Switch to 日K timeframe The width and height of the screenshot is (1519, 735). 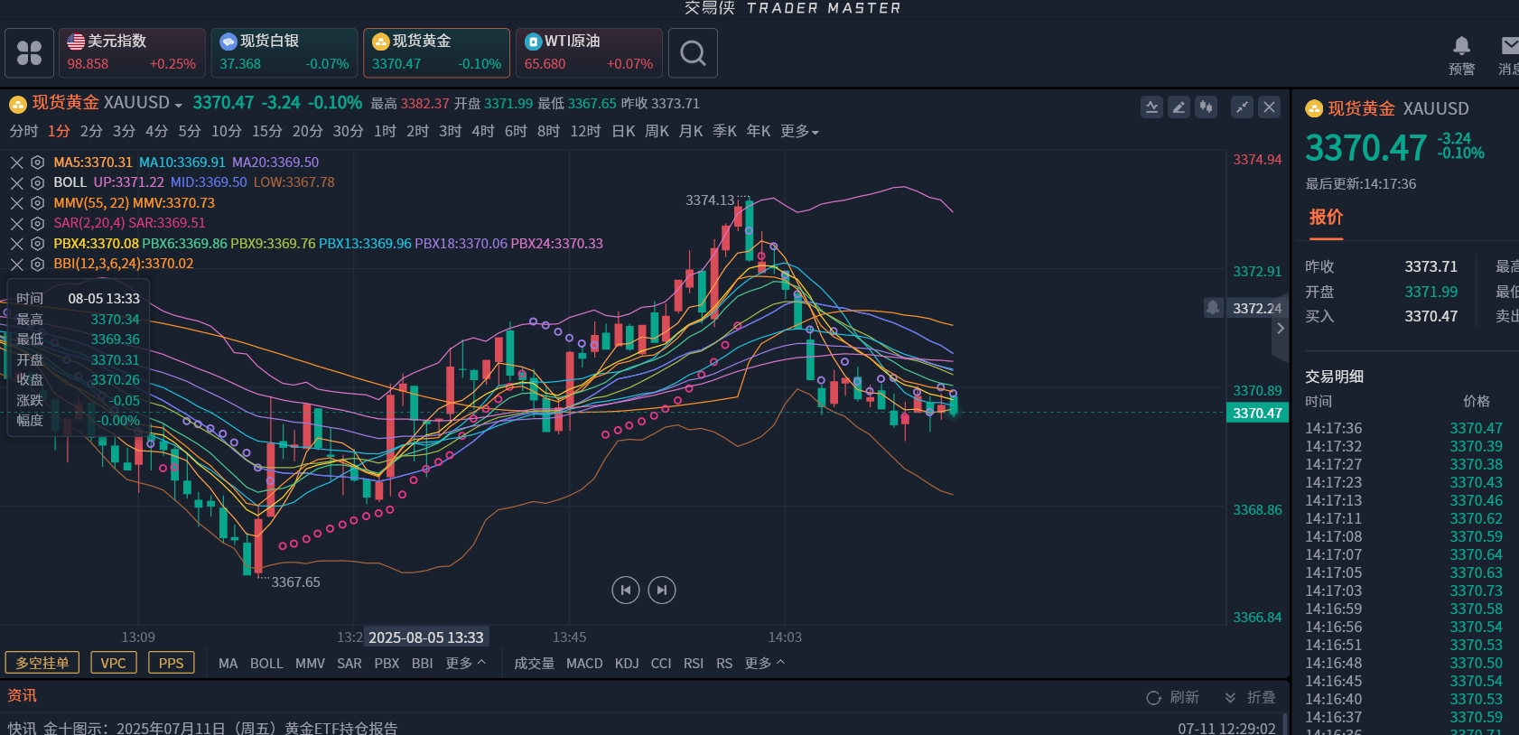pyautogui.click(x=623, y=132)
